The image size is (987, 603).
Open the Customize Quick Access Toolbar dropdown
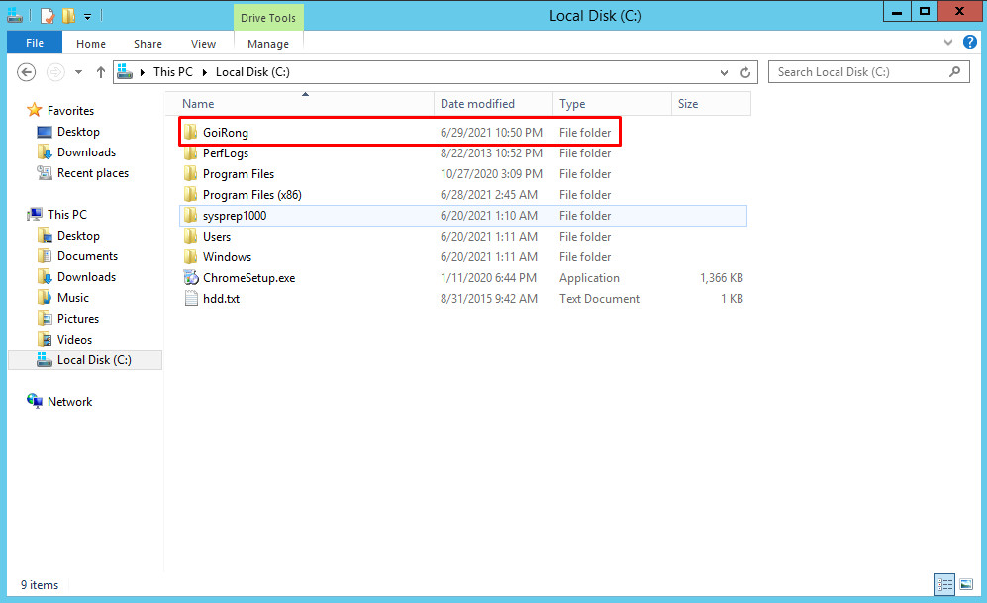[x=87, y=16]
